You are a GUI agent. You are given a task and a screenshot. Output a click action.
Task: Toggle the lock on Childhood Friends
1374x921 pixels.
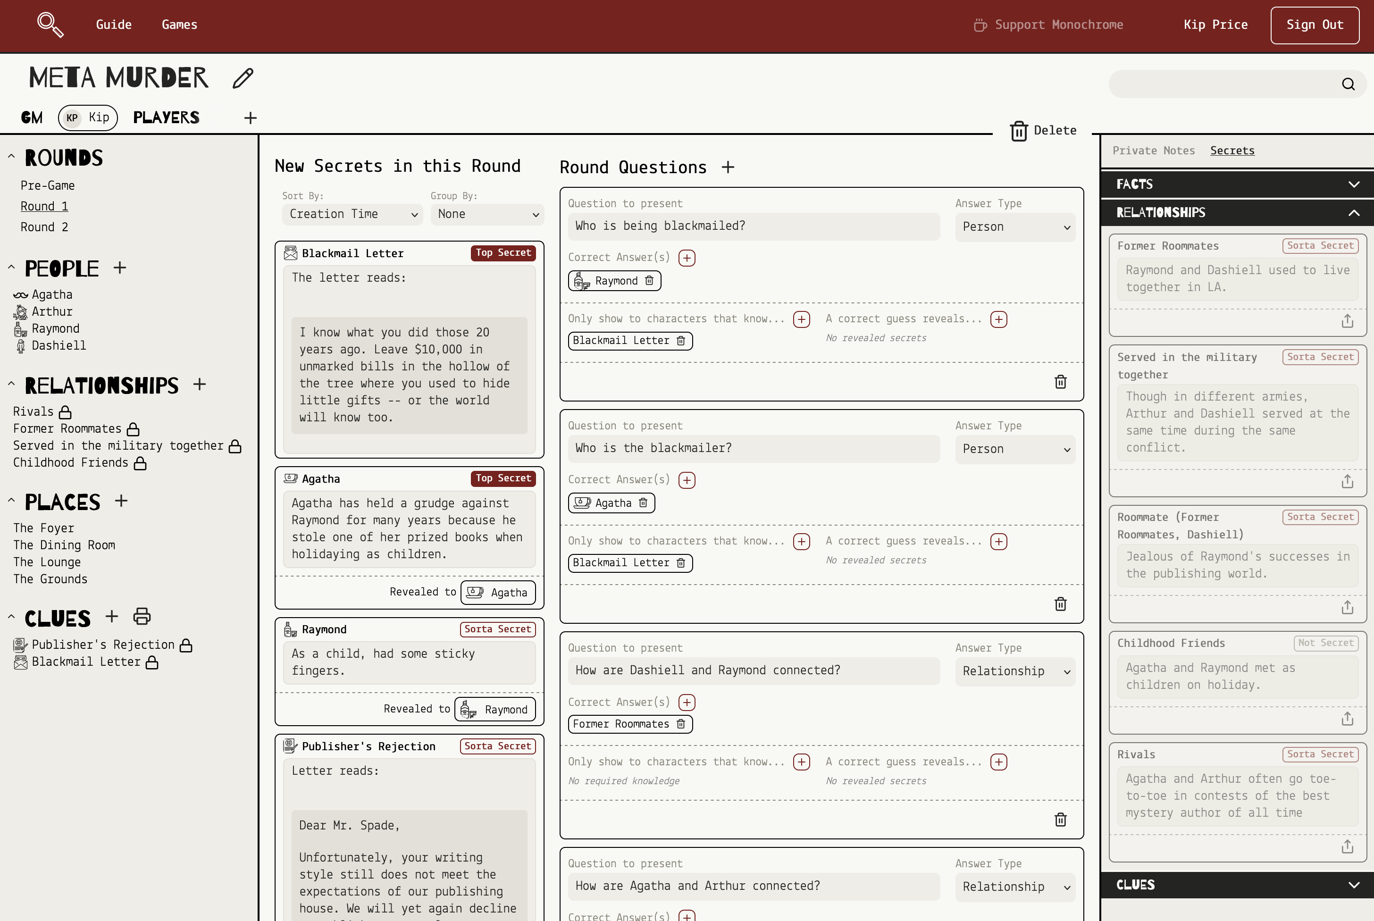(x=141, y=463)
